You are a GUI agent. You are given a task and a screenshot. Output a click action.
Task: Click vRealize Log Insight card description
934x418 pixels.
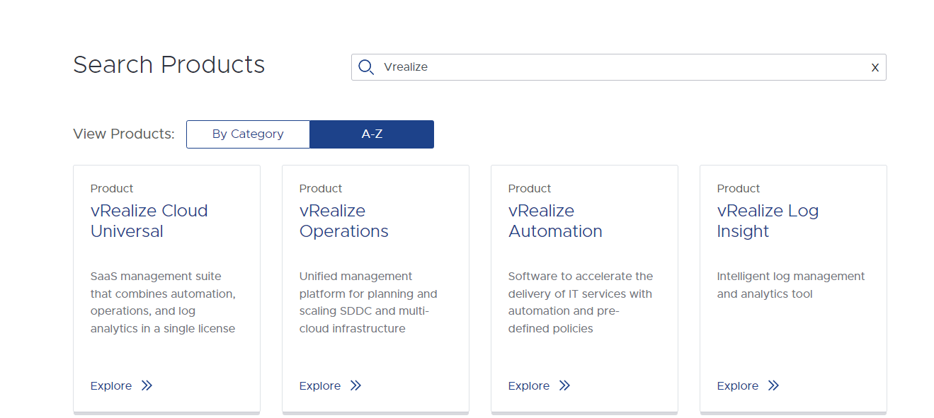[x=791, y=285]
